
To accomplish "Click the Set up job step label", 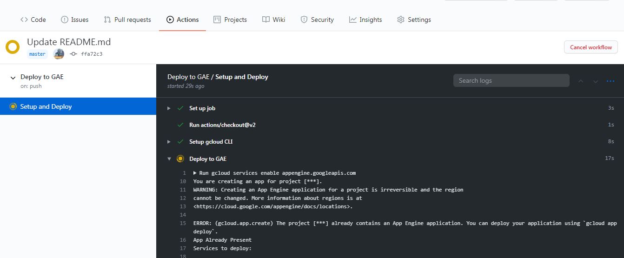I will (x=202, y=108).
